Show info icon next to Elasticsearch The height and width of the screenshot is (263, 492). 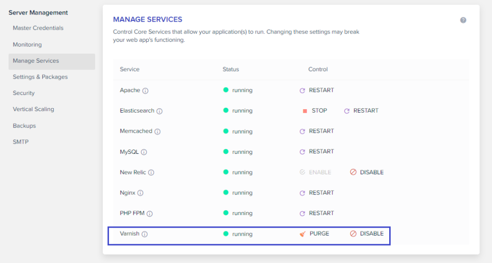[160, 111]
